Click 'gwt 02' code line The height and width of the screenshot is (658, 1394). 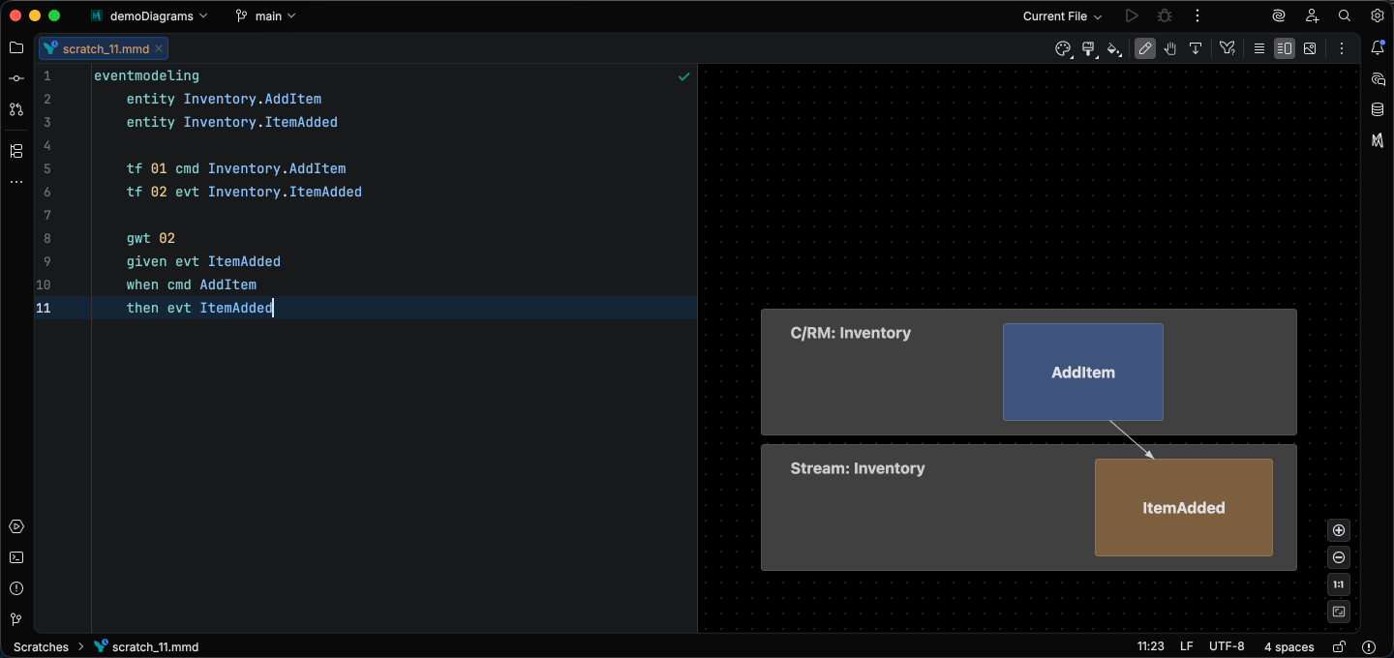(151, 238)
